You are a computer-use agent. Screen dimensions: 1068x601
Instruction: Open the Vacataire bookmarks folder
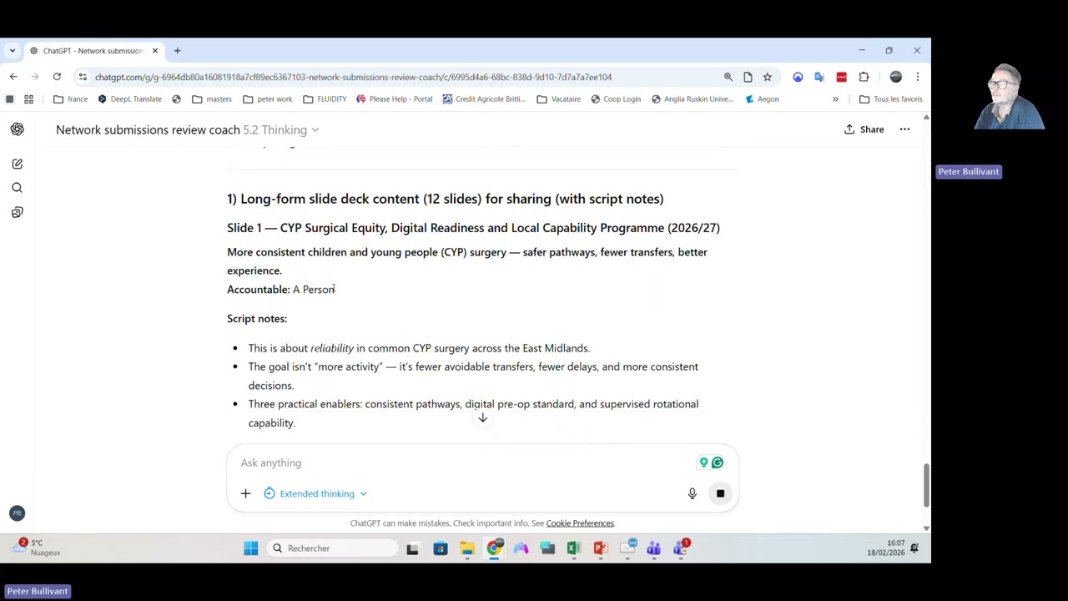[x=558, y=99]
